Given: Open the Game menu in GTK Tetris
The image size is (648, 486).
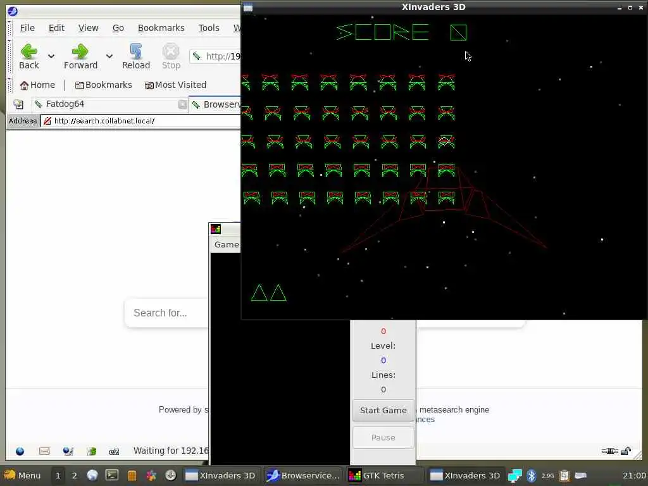Looking at the screenshot, I should tap(227, 245).
